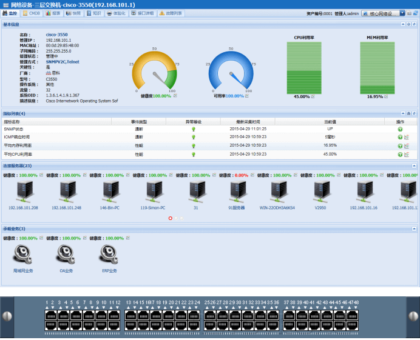Viewport: 420px width, 340px height.
Task: Open the 故障列表 tab
Action: click(171, 13)
